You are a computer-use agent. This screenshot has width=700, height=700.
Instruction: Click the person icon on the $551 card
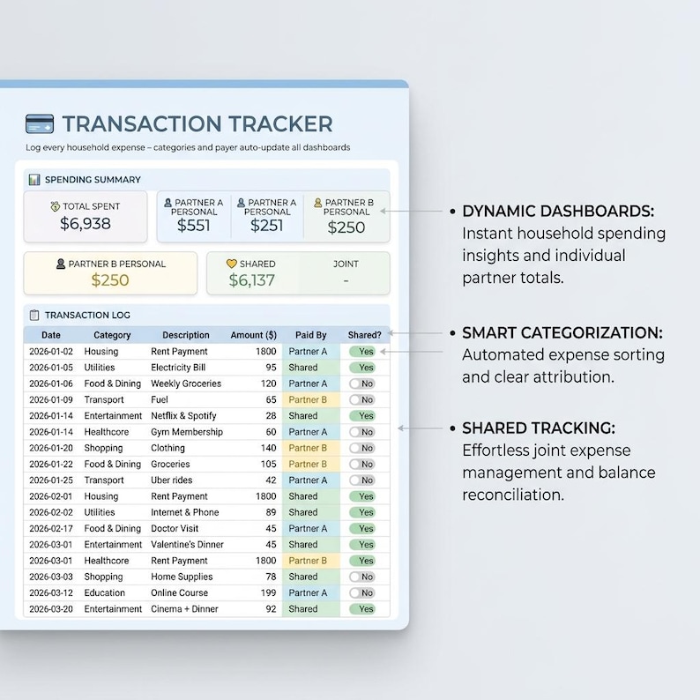click(x=168, y=203)
